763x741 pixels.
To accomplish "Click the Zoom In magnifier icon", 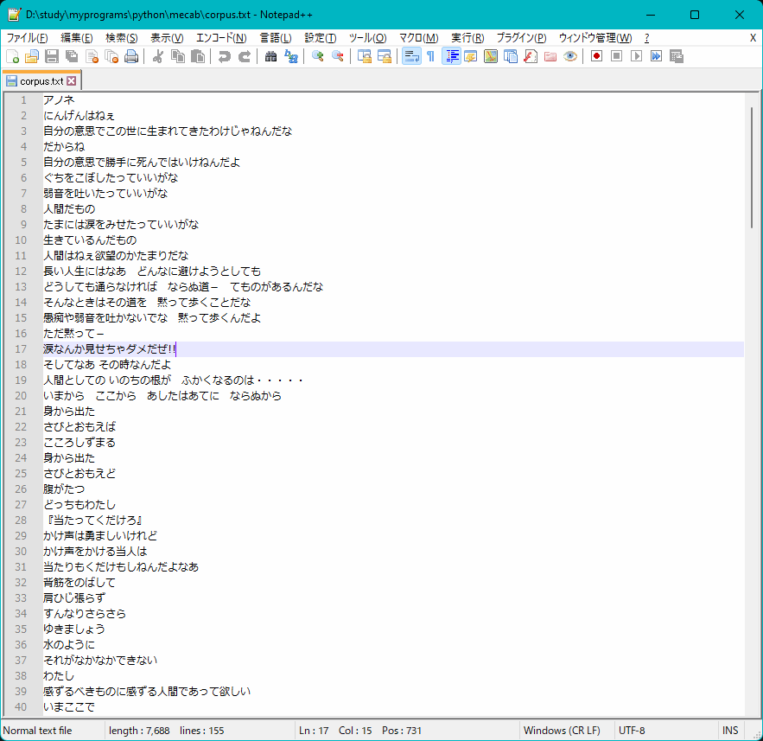I will tap(317, 56).
